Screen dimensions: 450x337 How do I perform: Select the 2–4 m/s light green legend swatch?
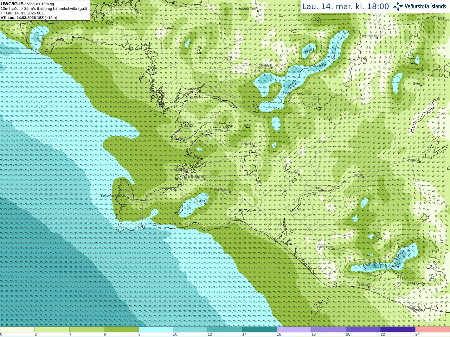coord(52,330)
